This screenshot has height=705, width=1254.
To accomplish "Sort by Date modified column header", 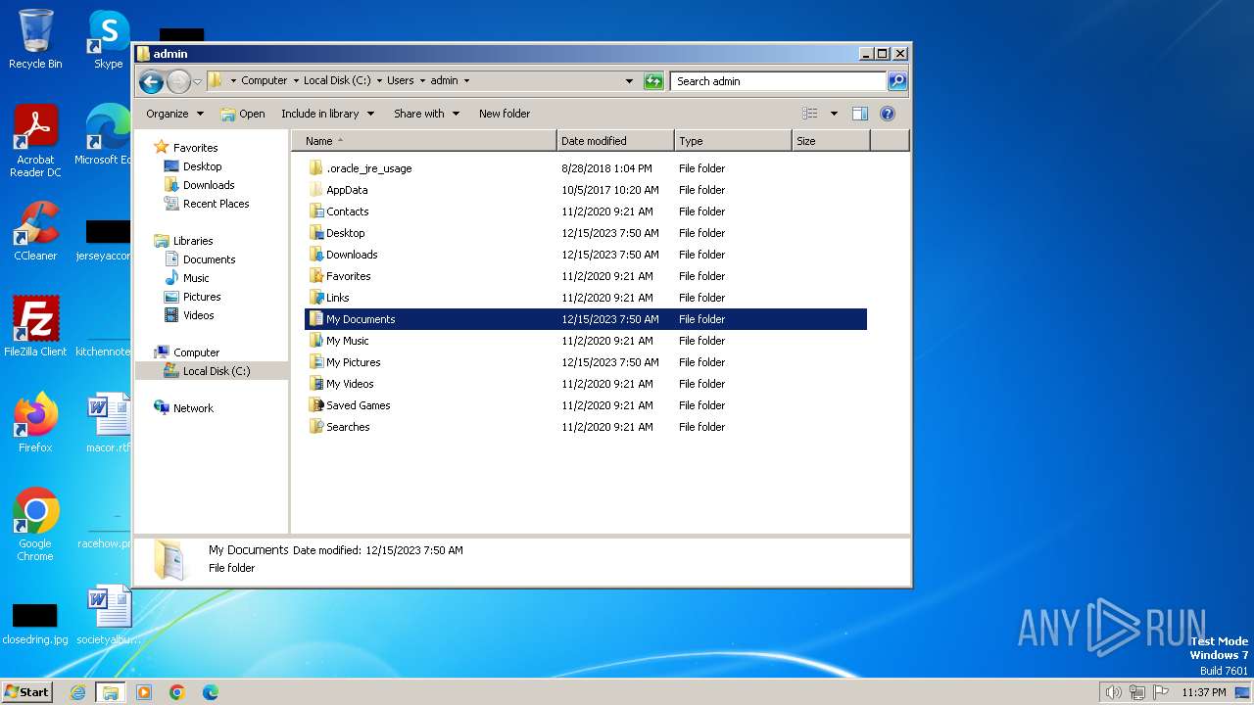I will (x=615, y=141).
